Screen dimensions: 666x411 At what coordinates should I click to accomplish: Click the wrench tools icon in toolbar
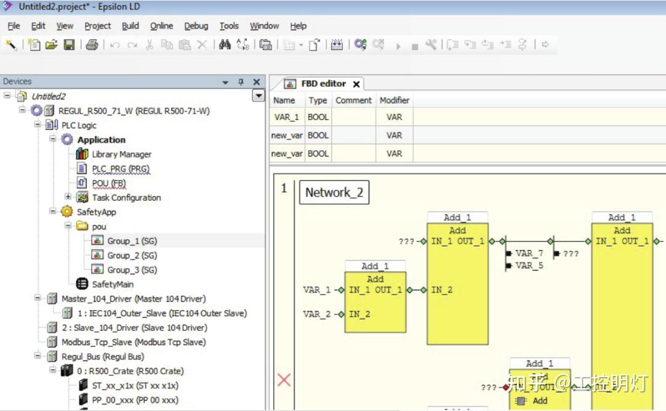(x=431, y=44)
